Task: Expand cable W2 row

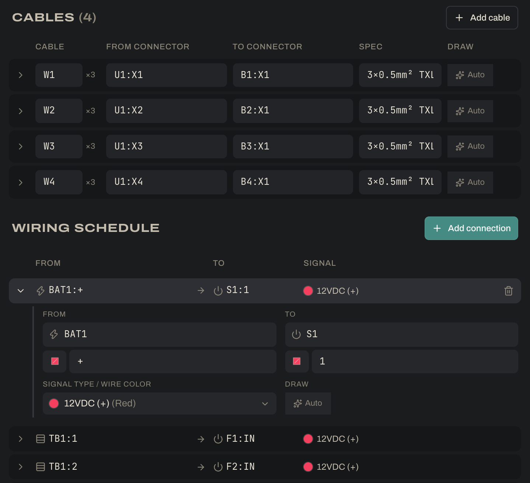Action: [x=21, y=111]
